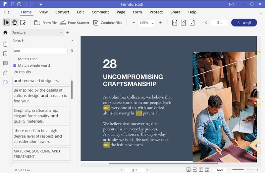
Task: Open the File menu
Action: point(6,12)
